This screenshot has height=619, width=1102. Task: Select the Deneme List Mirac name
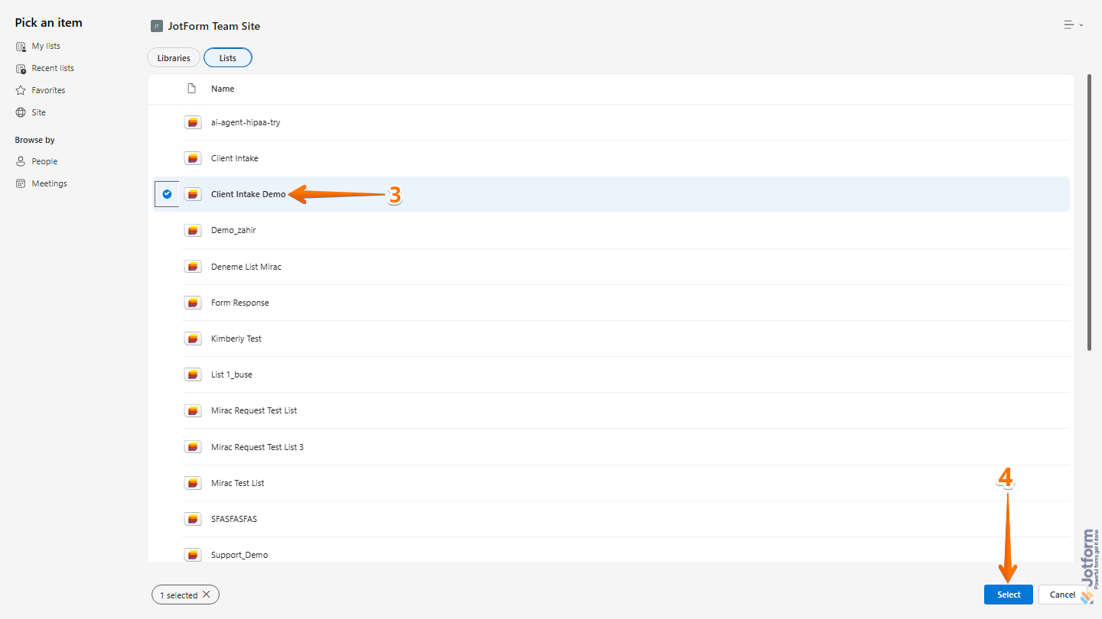click(x=246, y=267)
